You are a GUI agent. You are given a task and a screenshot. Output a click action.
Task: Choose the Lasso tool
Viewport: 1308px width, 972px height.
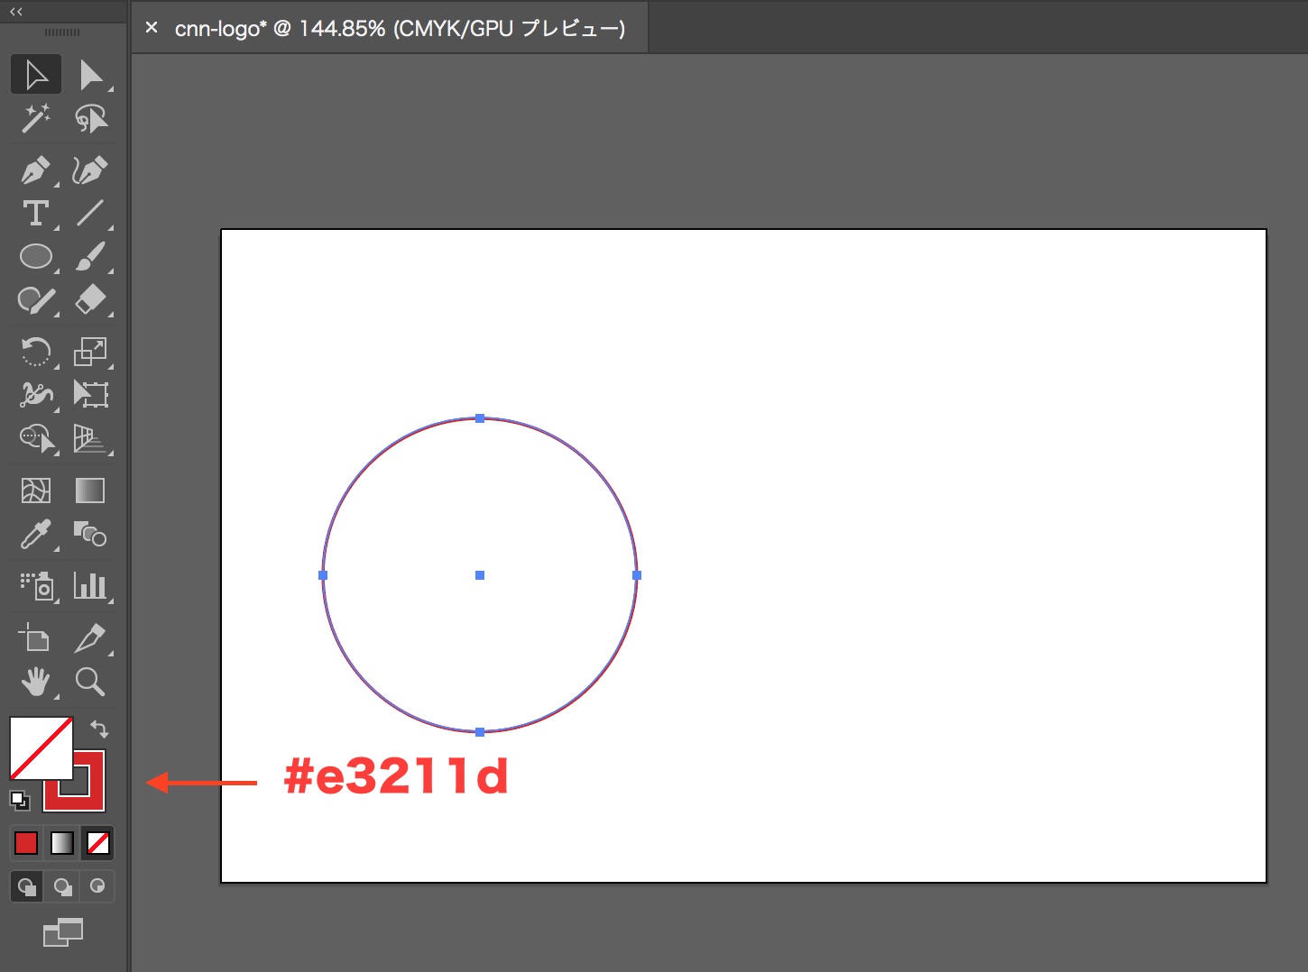point(90,118)
